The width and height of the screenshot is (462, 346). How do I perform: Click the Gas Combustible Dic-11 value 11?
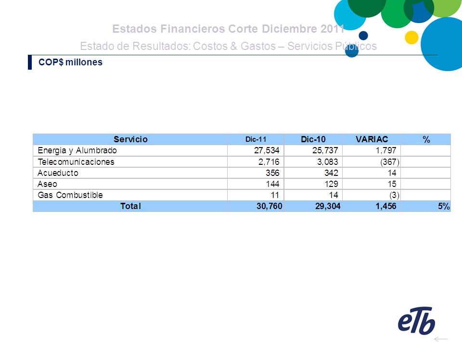coord(275,195)
